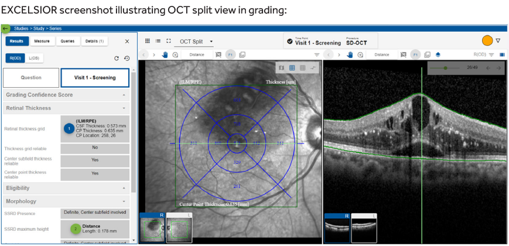
Task: Expand the Retinal Thickness section
Action: pos(124,108)
